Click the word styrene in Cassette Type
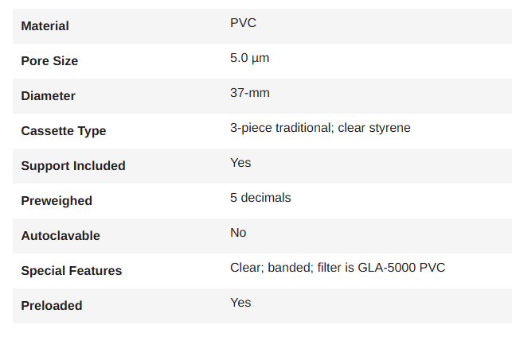512x348 pixels. [x=389, y=128]
